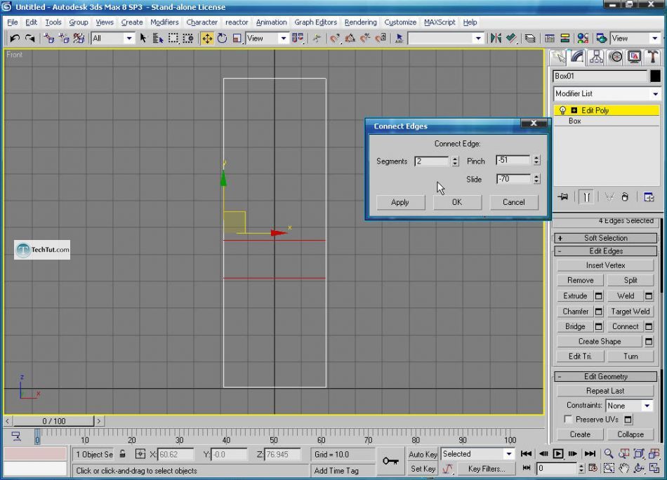This screenshot has width=667, height=480.
Task: Open the render View dropdown at far right
Action: tap(635, 39)
